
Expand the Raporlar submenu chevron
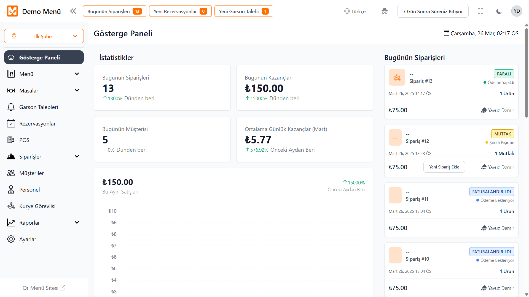click(77, 223)
